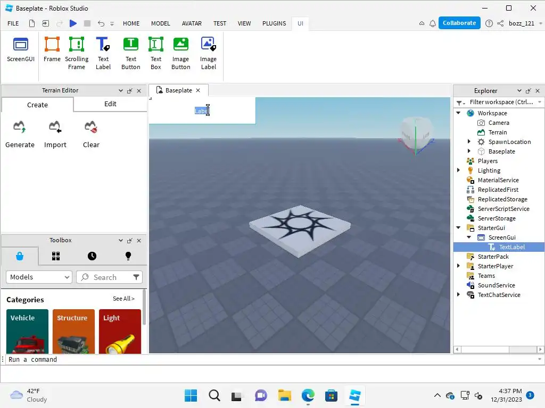This screenshot has width=545, height=408.
Task: Expand the Lighting node
Action: [458, 171]
